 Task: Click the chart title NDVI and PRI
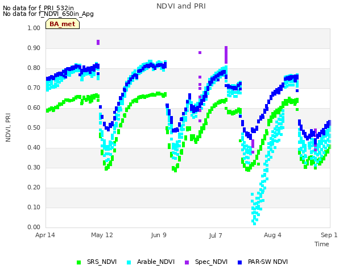coord(181,6)
